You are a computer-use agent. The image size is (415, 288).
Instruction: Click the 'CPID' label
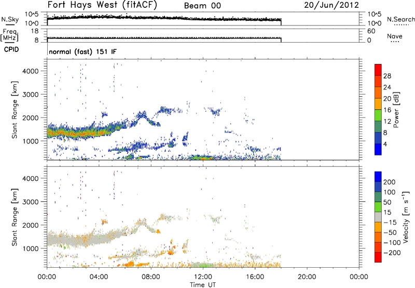11,49
